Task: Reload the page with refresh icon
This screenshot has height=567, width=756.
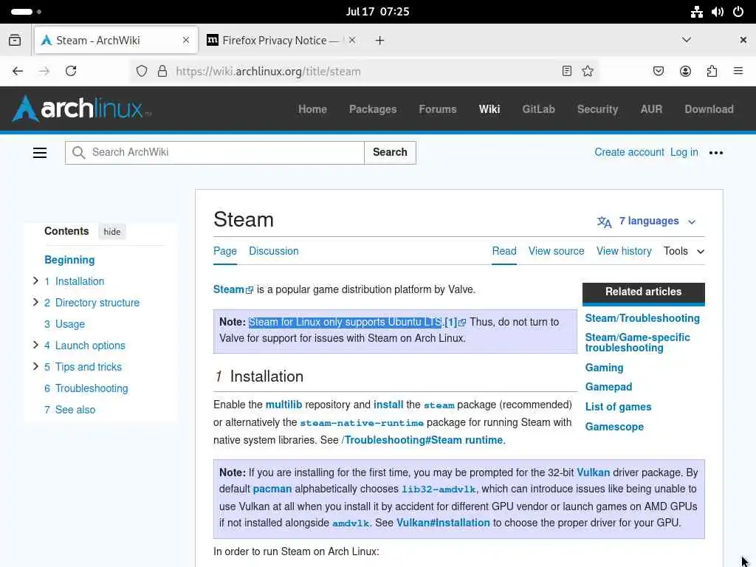Action: point(71,72)
